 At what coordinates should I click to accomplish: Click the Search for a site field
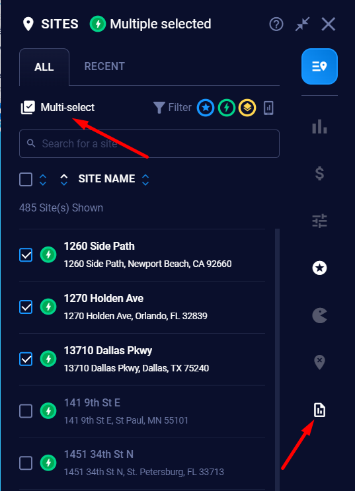[149, 143]
